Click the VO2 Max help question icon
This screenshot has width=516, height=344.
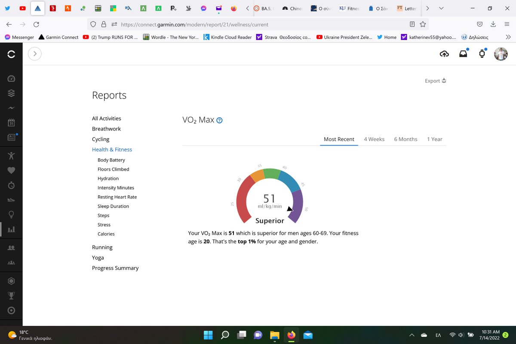pyautogui.click(x=219, y=120)
